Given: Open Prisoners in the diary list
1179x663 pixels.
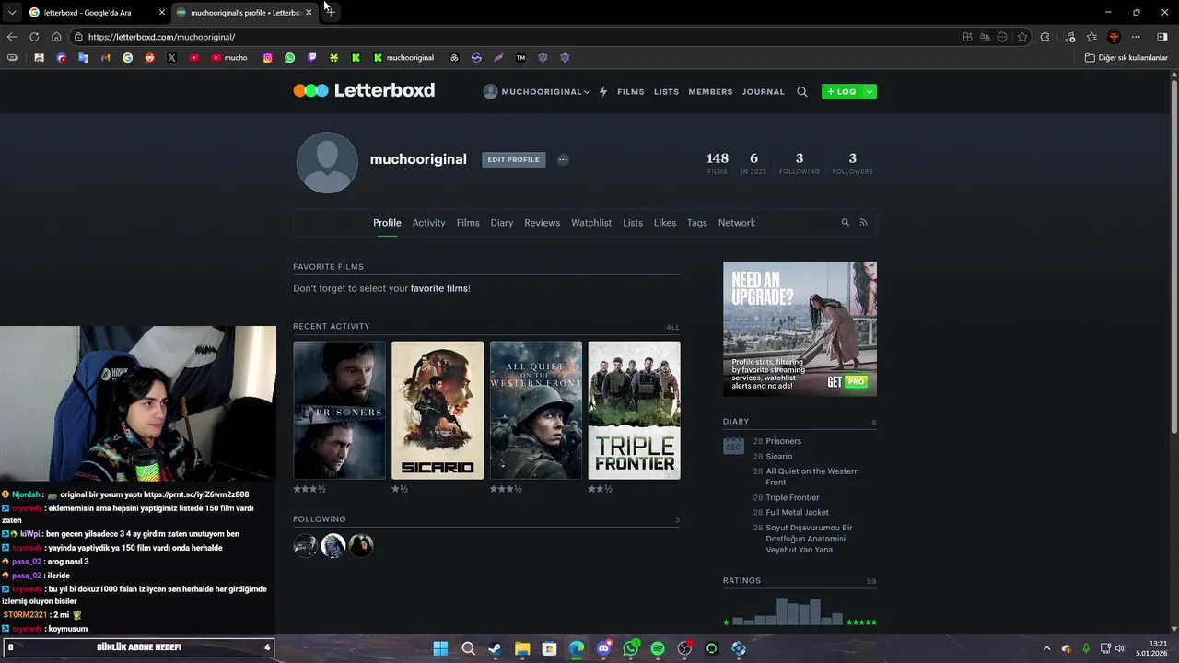Looking at the screenshot, I should [784, 441].
